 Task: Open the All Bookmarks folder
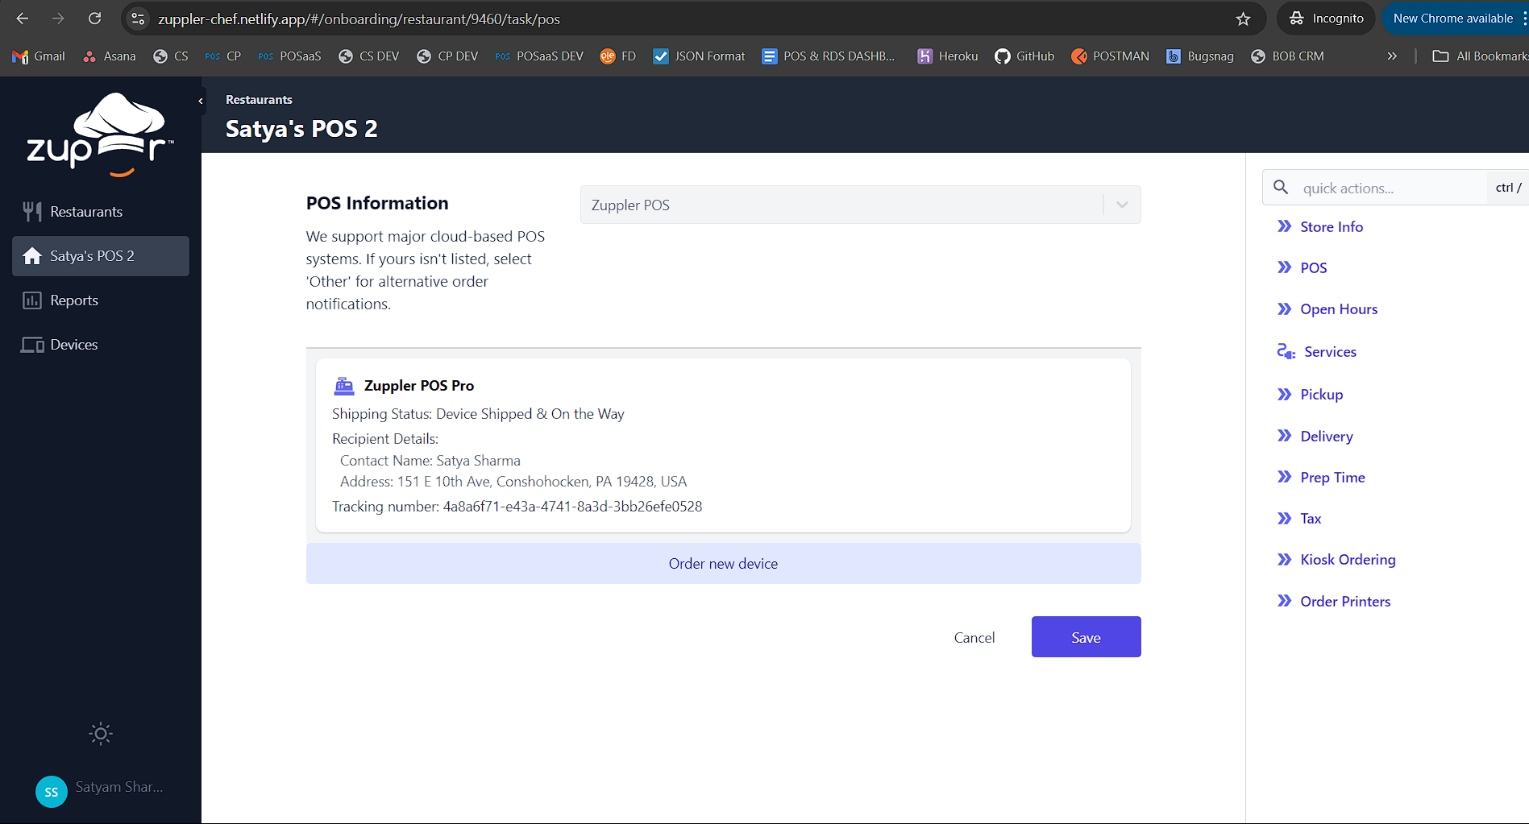coord(1480,56)
